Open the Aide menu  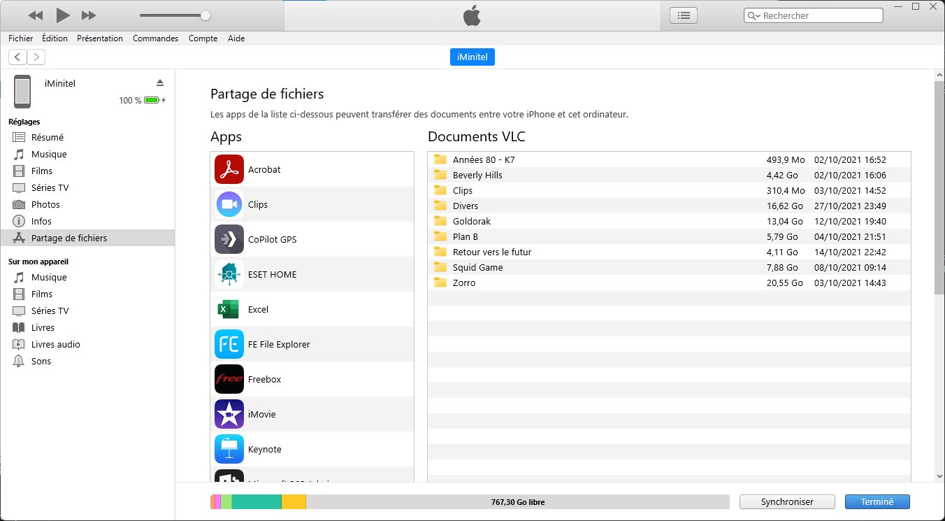point(236,38)
